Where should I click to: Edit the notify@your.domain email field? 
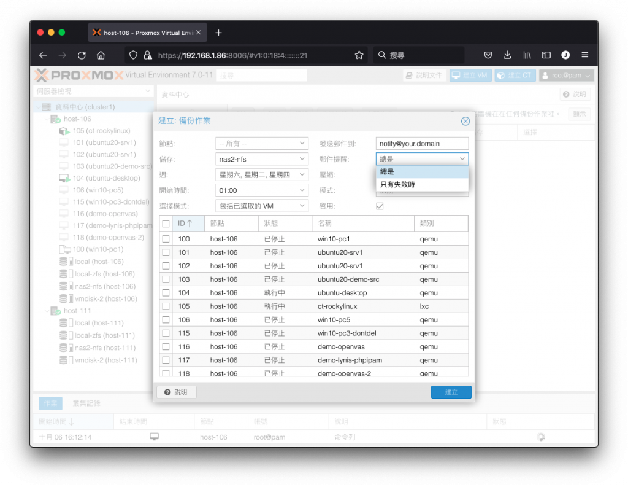422,144
